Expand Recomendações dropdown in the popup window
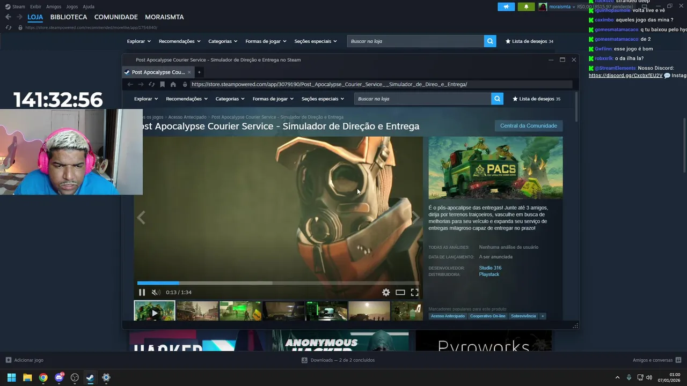This screenshot has width=687, height=386. (187, 99)
